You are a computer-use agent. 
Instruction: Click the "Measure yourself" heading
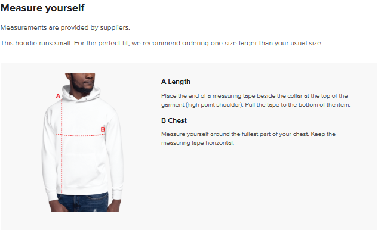(x=42, y=8)
